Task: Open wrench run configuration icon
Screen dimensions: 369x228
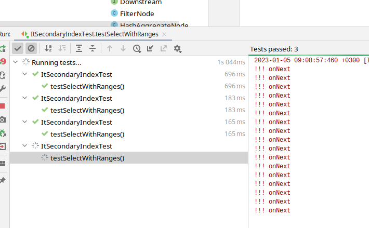Action: (3, 89)
